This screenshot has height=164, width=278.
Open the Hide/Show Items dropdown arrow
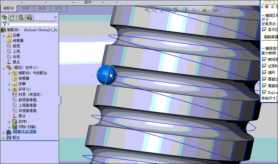click(199, 10)
